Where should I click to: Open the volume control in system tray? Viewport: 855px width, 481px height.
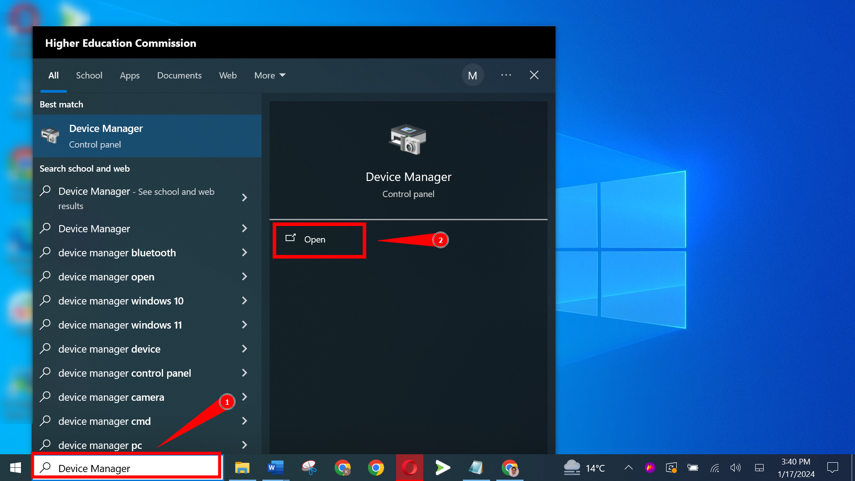coord(736,468)
